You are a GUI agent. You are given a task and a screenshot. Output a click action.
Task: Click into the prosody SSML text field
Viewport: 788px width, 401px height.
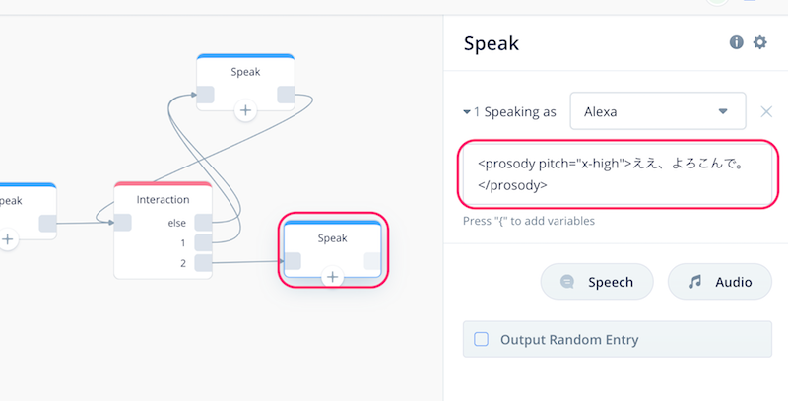click(x=618, y=174)
